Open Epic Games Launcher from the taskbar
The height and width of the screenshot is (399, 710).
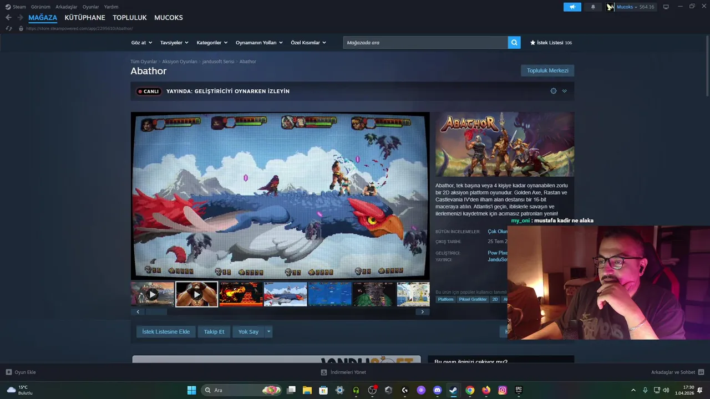pyautogui.click(x=519, y=390)
